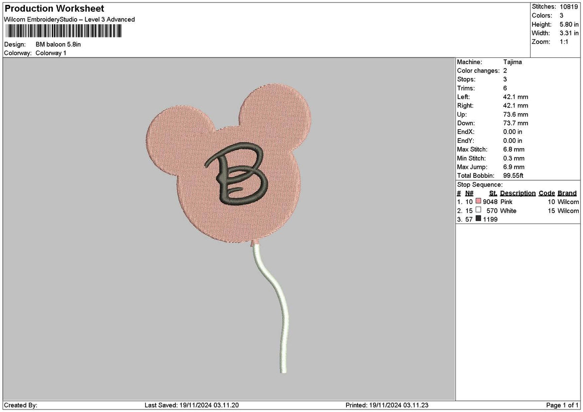583x412 pixels.
Task: Click the pink thread color swatch
Action: point(478,202)
